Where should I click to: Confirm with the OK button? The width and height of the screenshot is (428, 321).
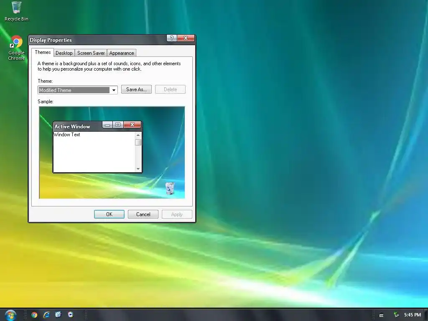click(109, 214)
